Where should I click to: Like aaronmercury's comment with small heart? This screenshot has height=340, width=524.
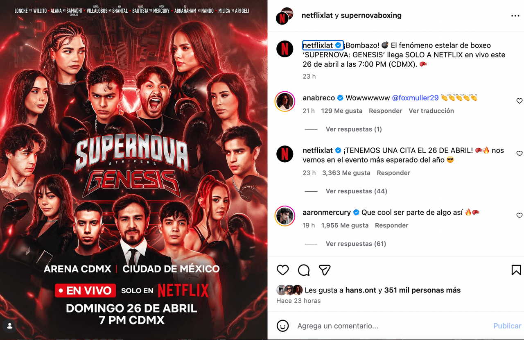(x=519, y=215)
